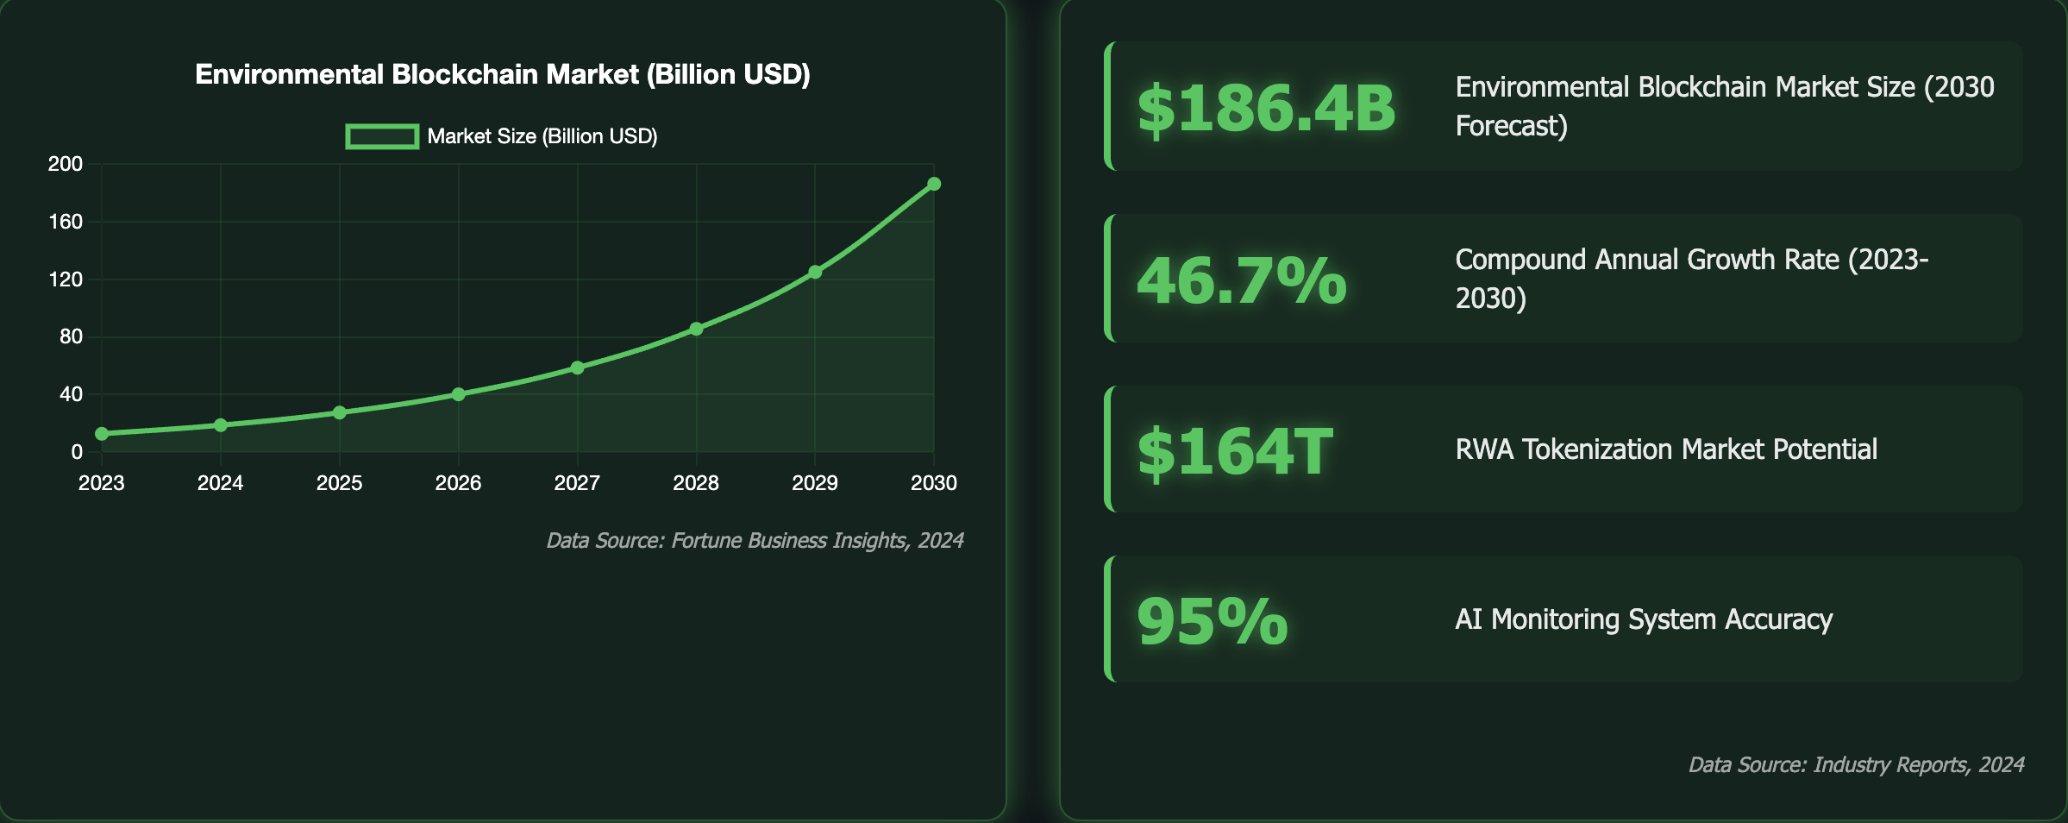Click the 2024 data point on the line
This screenshot has width=2068, height=823.
pos(221,425)
